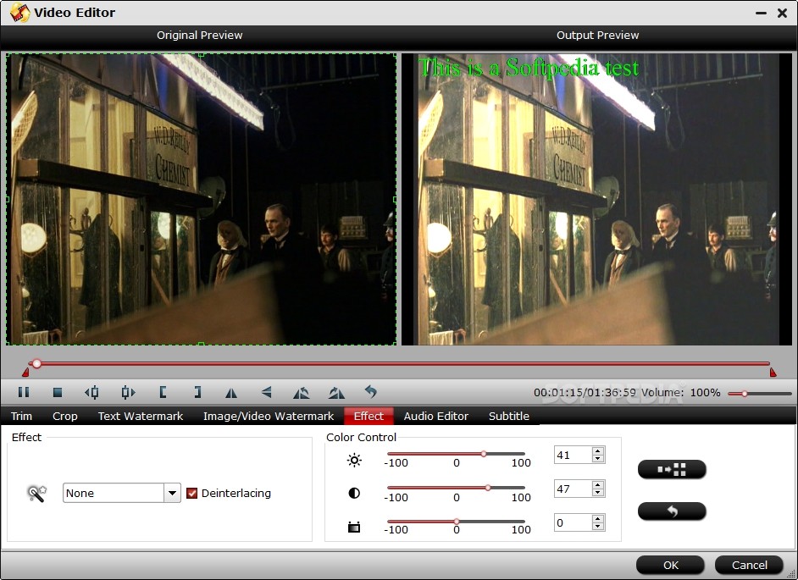Switch to the Trim tab
Image resolution: width=798 pixels, height=580 pixels.
[21, 417]
